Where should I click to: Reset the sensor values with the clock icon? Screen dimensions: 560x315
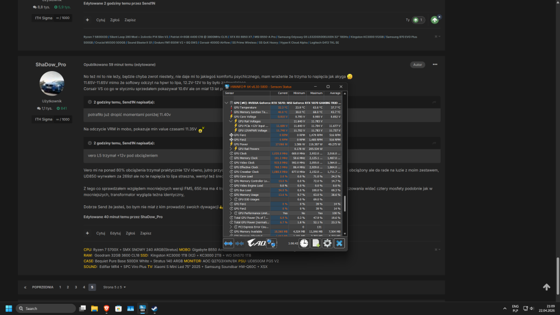(304, 243)
